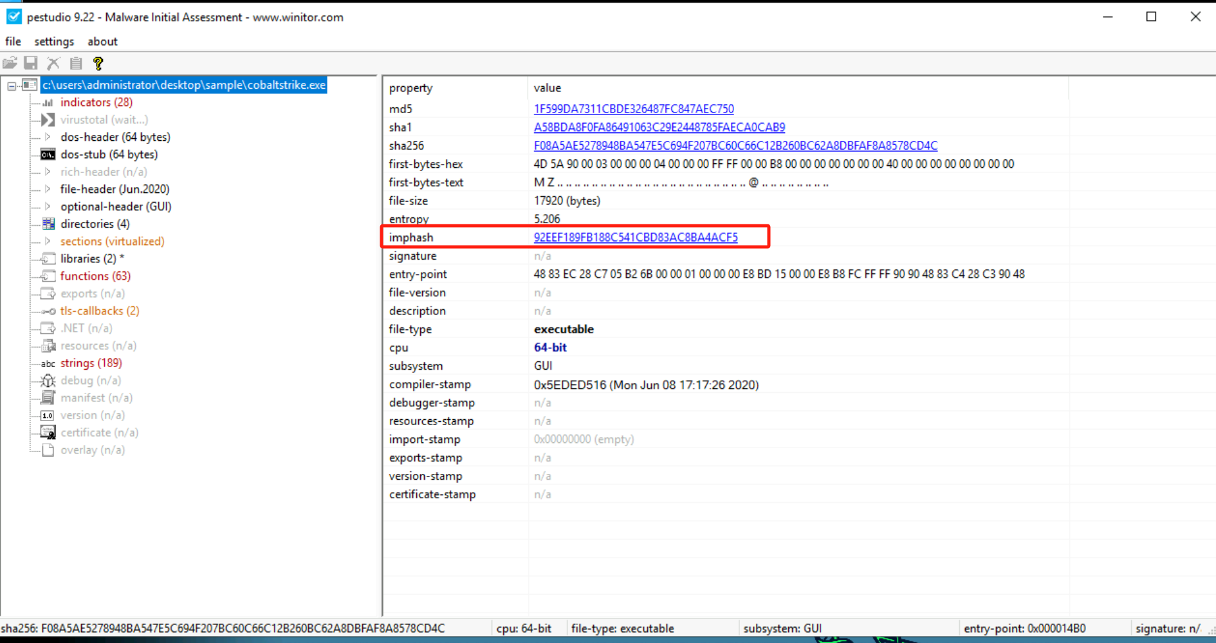
Task: Collapse the cobaltstrike.exe root tree node
Action: [12, 85]
